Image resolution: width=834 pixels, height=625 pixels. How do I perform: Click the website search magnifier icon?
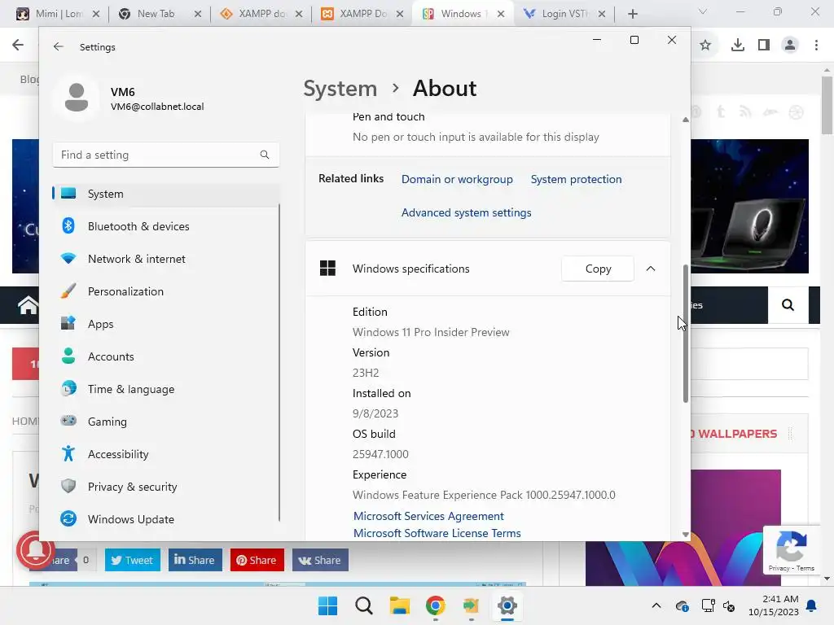788,305
